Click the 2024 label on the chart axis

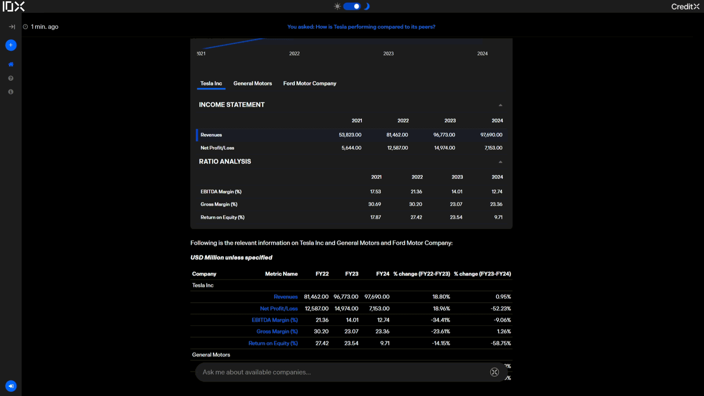pos(482,54)
